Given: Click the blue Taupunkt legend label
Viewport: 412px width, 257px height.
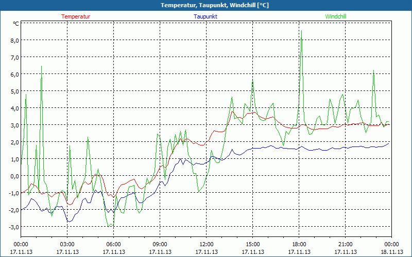Looking at the screenshot, I should coord(205,16).
